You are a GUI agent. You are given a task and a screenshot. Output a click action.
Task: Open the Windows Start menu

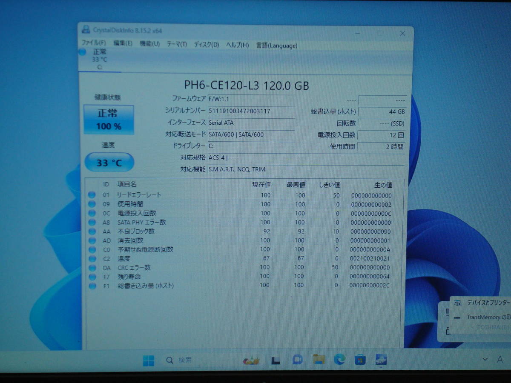pyautogui.click(x=149, y=361)
